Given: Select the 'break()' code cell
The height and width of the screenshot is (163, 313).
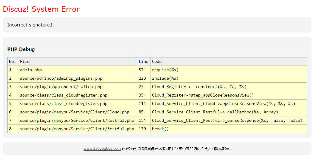Looking at the screenshot, I should (228, 129).
